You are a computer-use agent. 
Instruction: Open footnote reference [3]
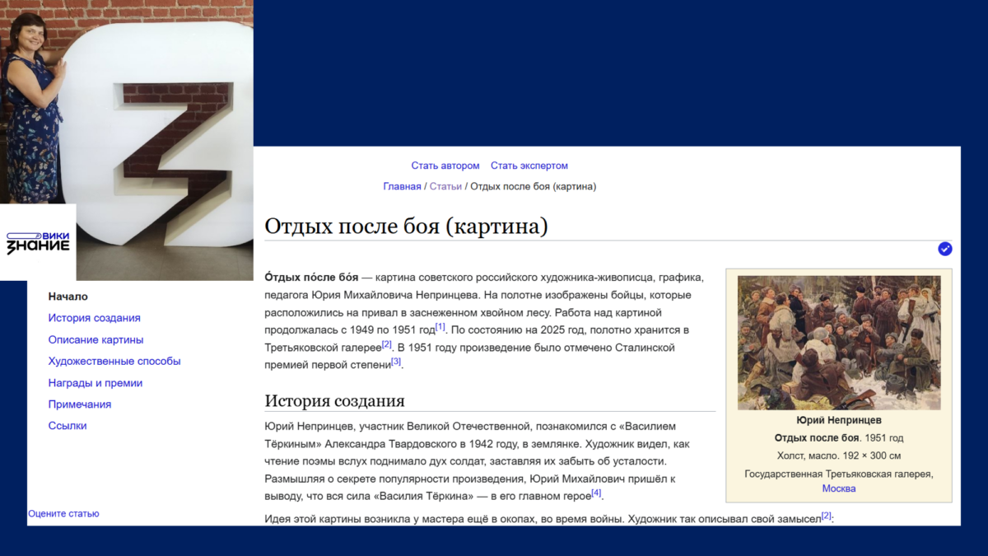(396, 362)
